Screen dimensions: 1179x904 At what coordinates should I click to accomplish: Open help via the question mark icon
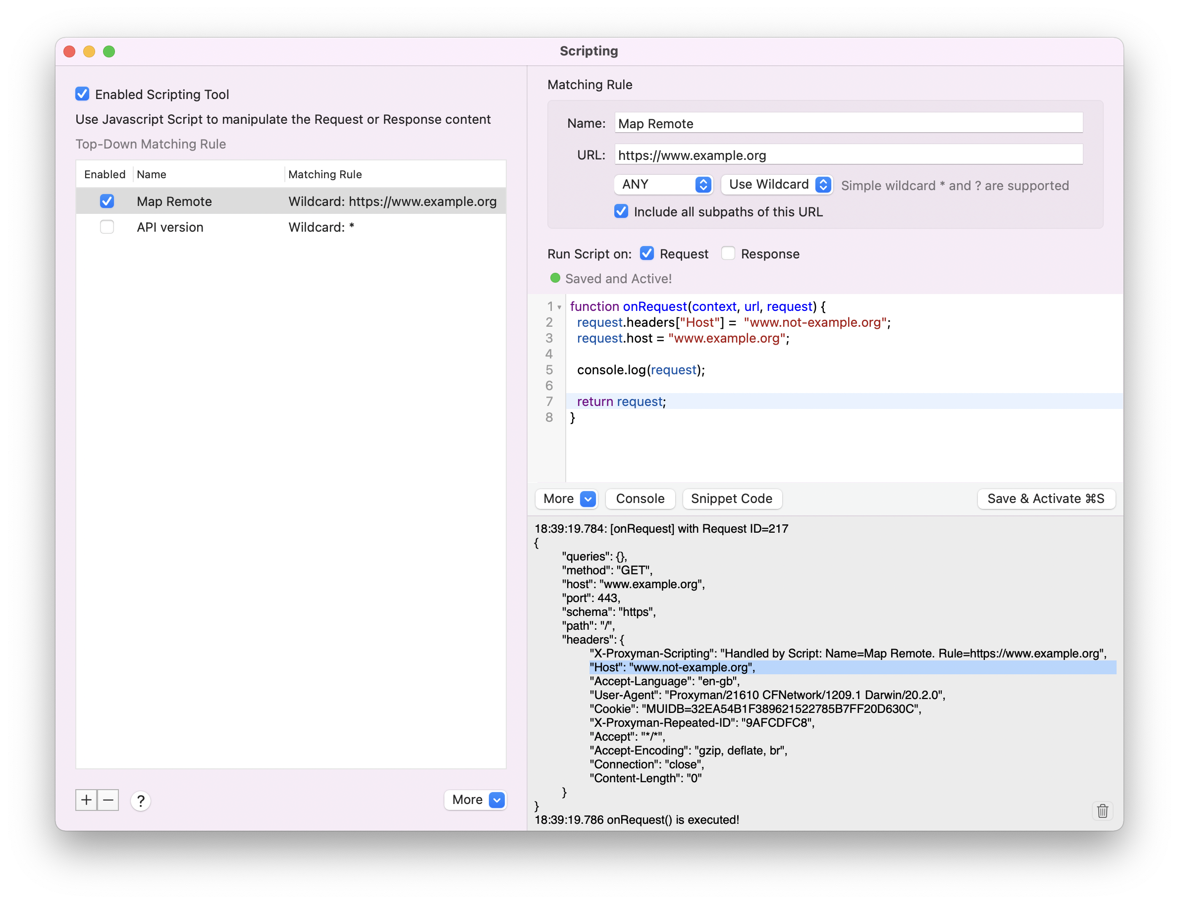[x=141, y=801]
